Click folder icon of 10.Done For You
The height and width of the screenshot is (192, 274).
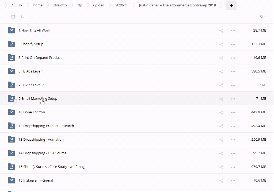[12, 112]
